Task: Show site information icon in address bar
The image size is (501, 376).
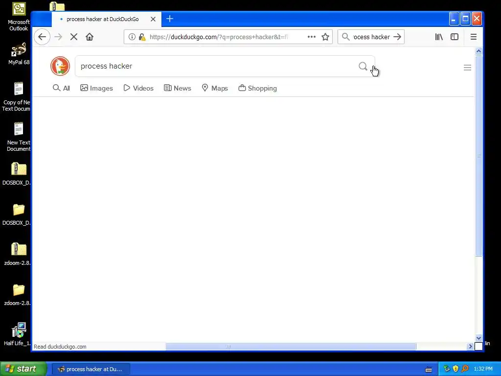Action: click(132, 37)
